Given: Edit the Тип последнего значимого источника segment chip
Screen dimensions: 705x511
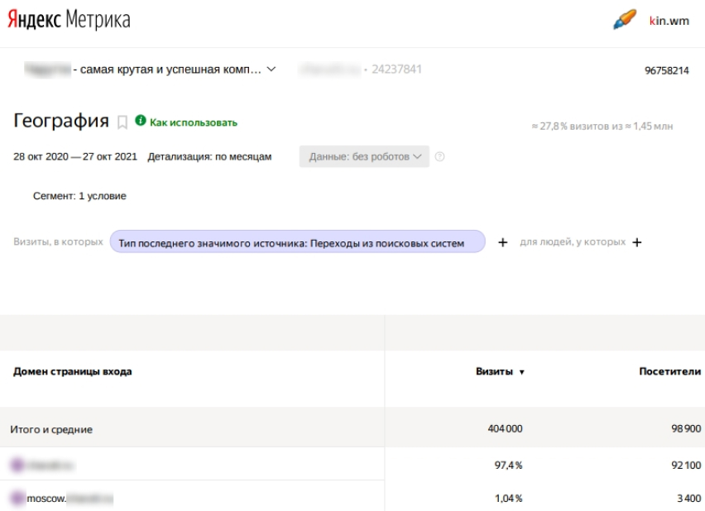Looking at the screenshot, I should pyautogui.click(x=297, y=243).
